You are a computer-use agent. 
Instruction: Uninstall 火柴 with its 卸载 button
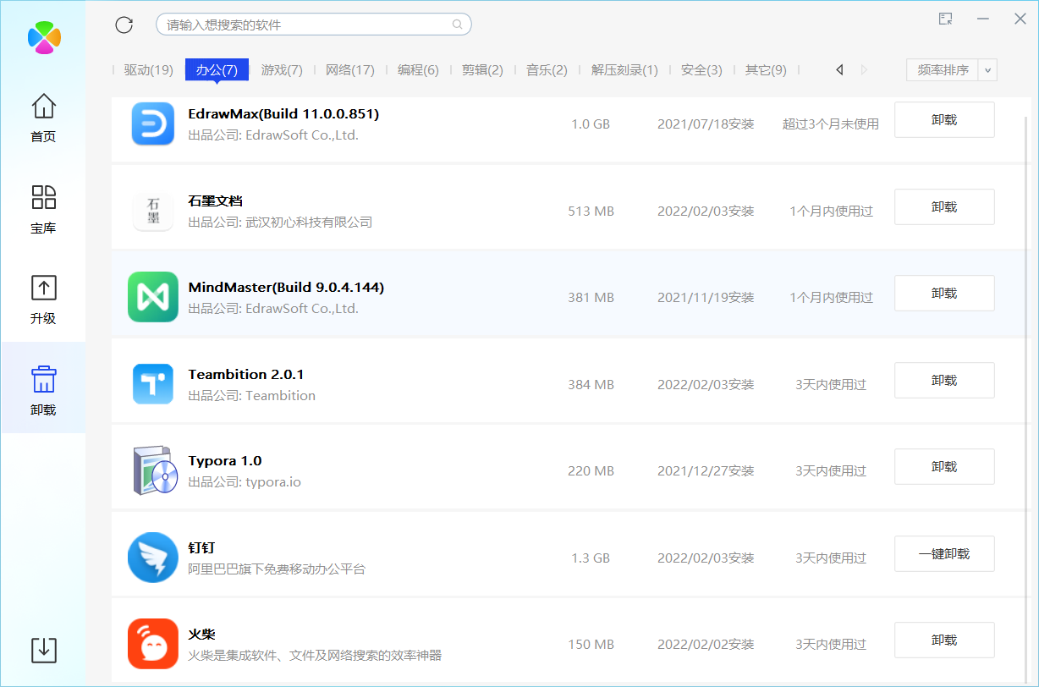(944, 640)
